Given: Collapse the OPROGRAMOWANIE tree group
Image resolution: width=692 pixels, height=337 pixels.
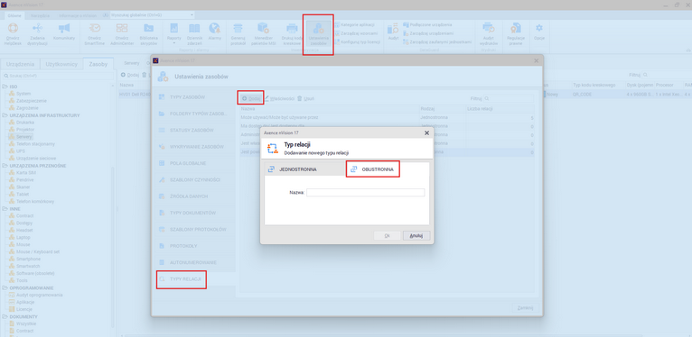Looking at the screenshot, I should click(5, 287).
